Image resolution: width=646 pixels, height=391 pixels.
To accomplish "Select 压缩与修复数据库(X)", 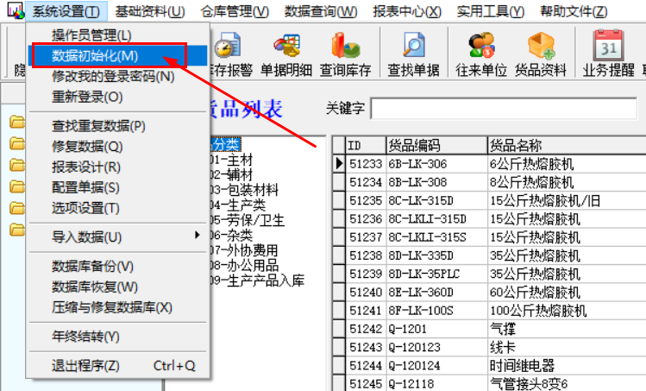I will pyautogui.click(x=118, y=307).
